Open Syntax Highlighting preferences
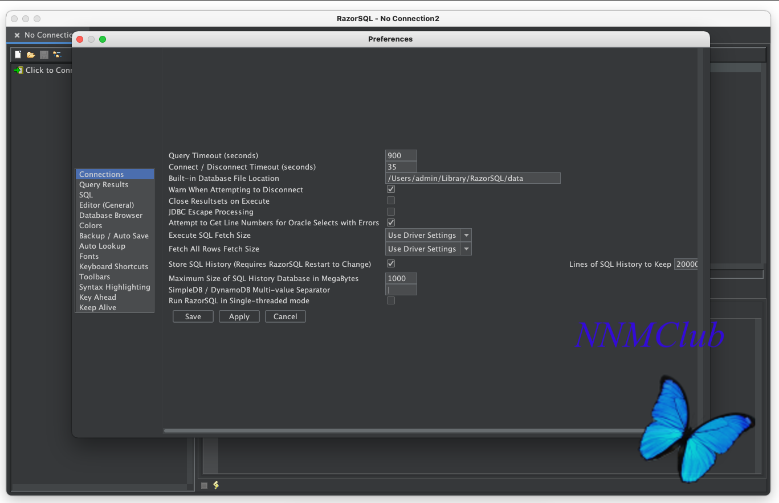 pos(115,287)
